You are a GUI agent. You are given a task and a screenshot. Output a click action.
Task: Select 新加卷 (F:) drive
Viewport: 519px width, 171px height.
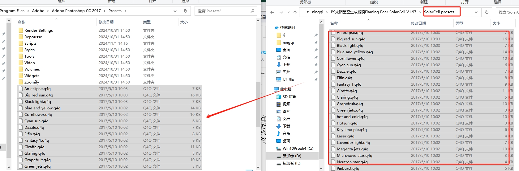coord(291,163)
